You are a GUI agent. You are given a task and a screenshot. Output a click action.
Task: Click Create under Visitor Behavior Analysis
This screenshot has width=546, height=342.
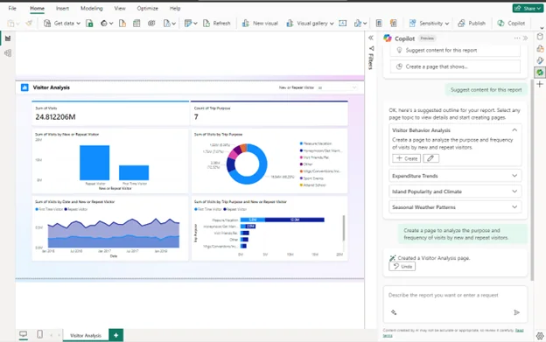(x=406, y=158)
